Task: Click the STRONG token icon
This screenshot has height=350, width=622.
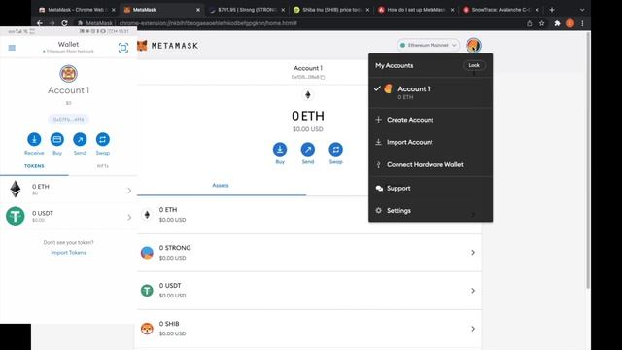Action: [147, 253]
